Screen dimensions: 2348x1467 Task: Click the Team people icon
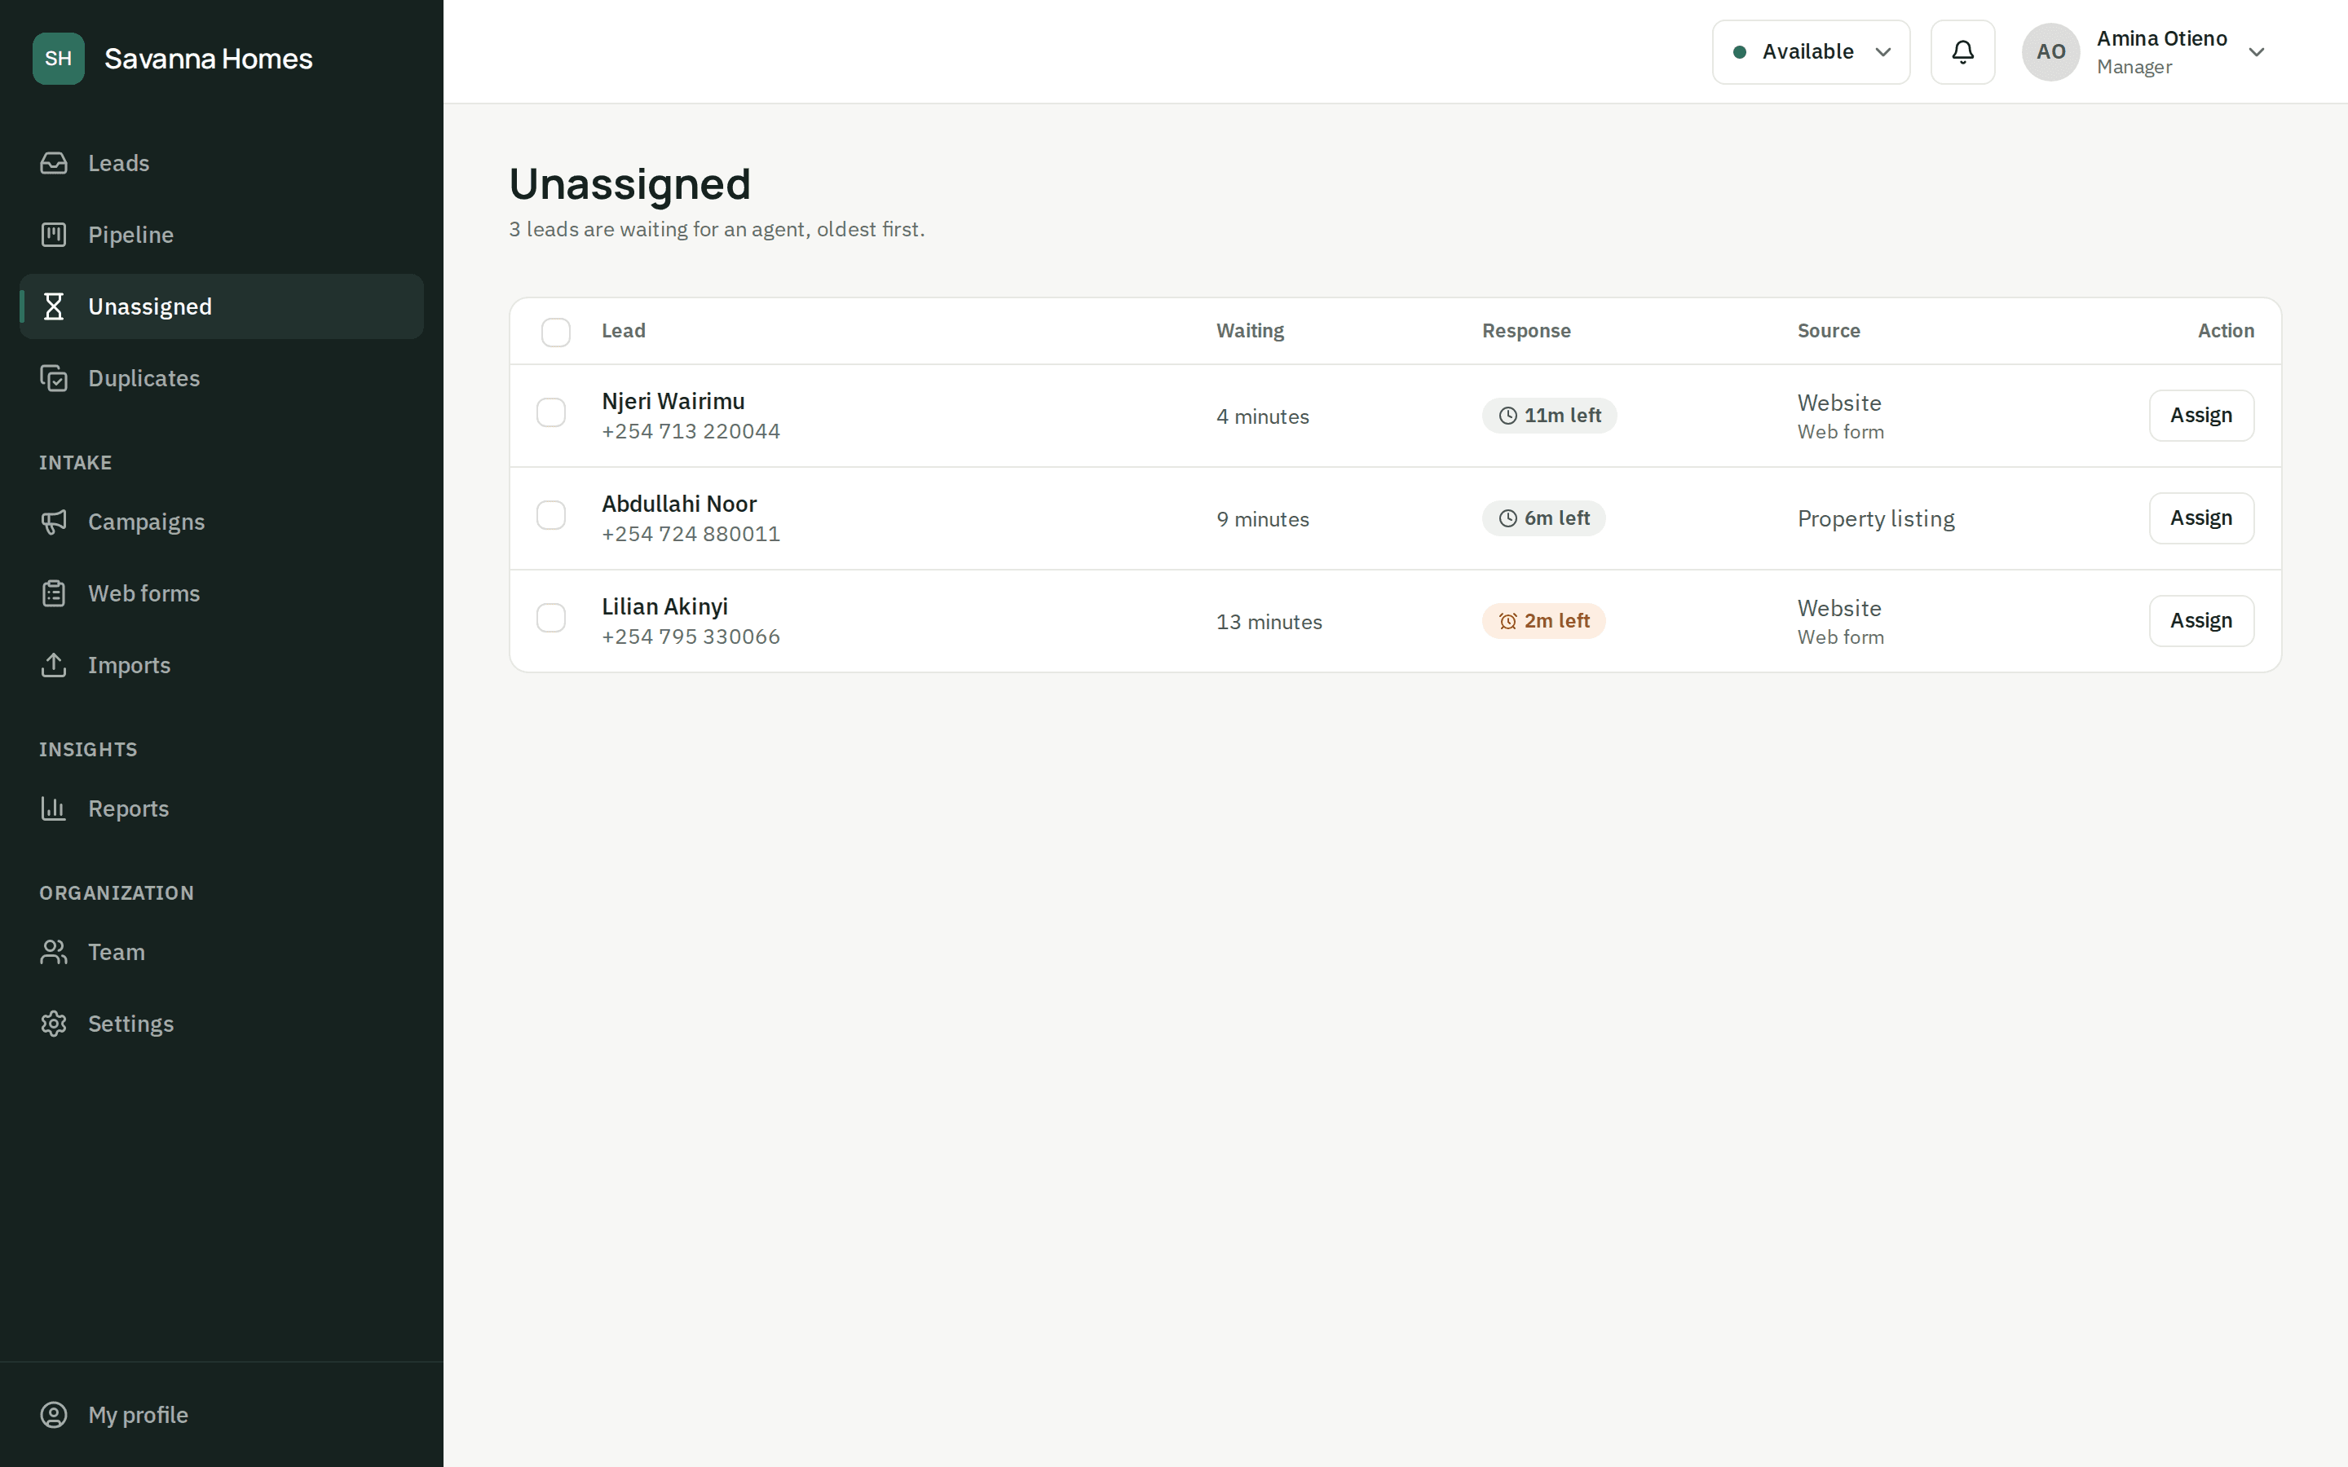55,953
